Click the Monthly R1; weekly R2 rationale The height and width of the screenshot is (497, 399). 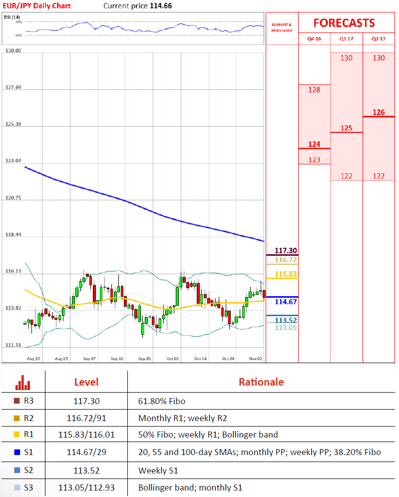(183, 419)
